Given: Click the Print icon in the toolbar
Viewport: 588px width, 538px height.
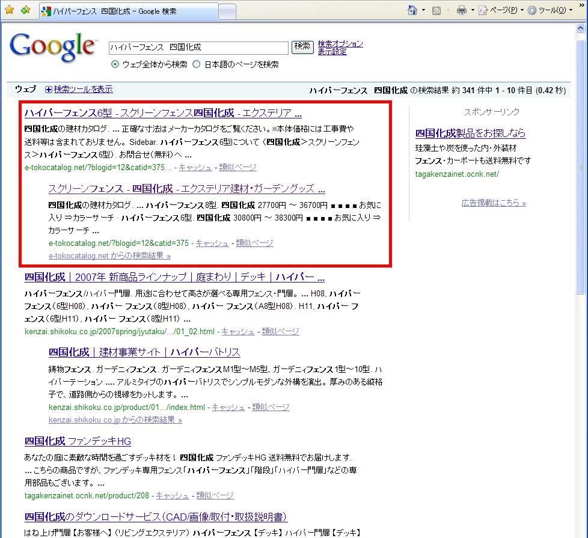Looking at the screenshot, I should (x=462, y=10).
